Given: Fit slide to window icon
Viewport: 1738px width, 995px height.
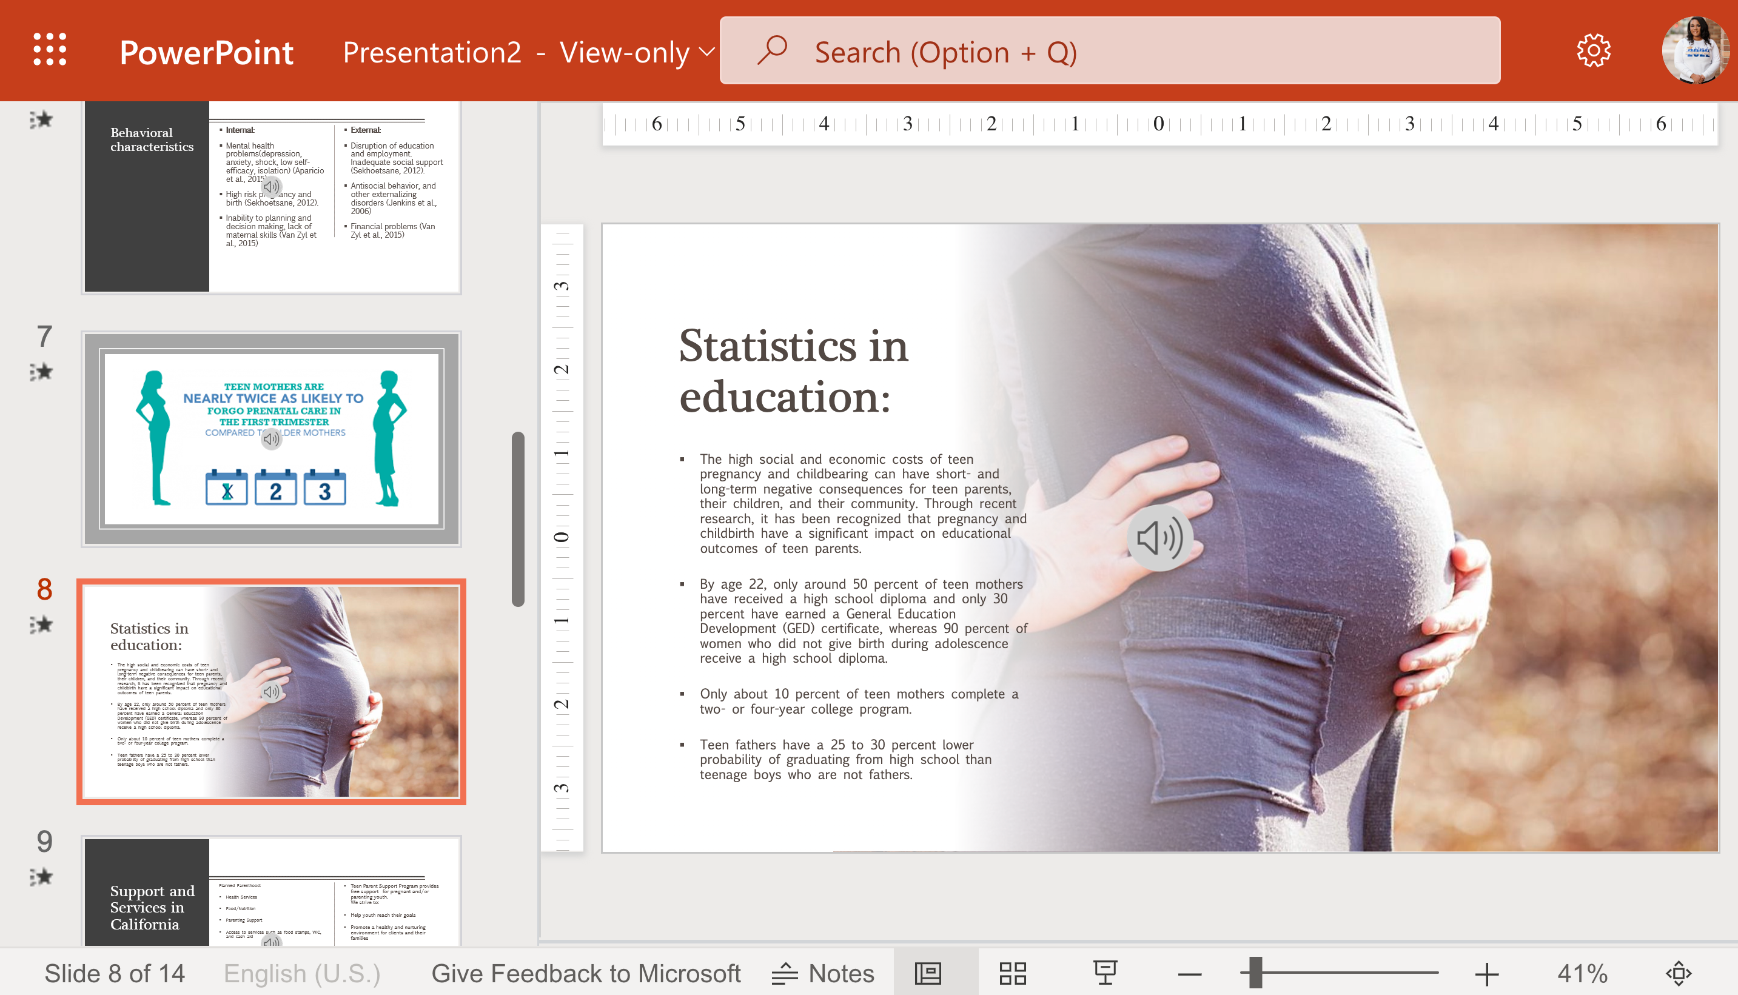Looking at the screenshot, I should tap(1678, 973).
